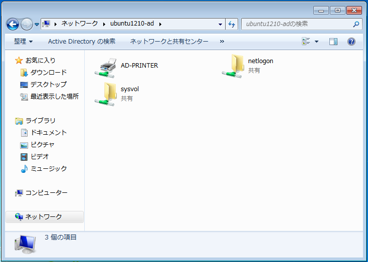Open 最近表示した場所 in favorites
Image resolution: width=368 pixels, height=262 pixels.
pyautogui.click(x=55, y=96)
